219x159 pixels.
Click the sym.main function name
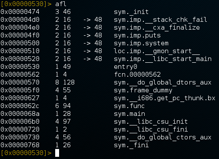[x=129, y=114]
